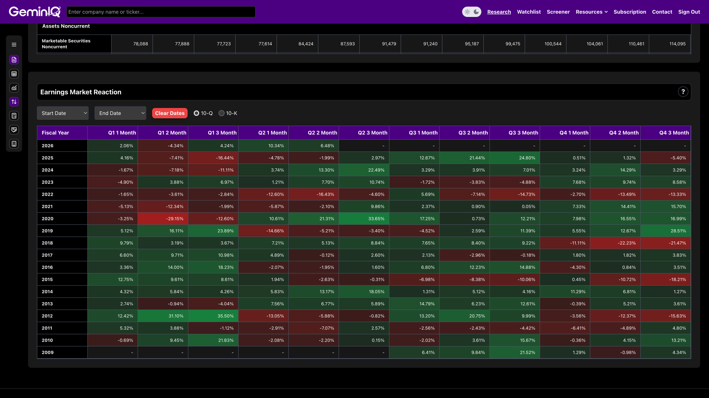This screenshot has width=709, height=398.
Task: Click the 15.70% cell in 2021 row
Action: click(x=665, y=206)
